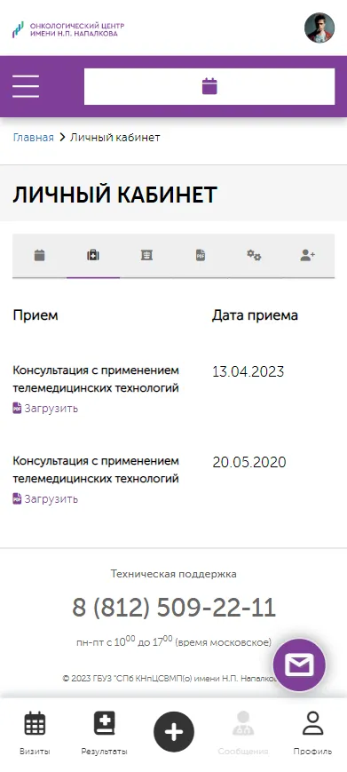347x772 pixels.
Task: Download PDF for the 13.04.2023 consultation
Action: tap(45, 408)
